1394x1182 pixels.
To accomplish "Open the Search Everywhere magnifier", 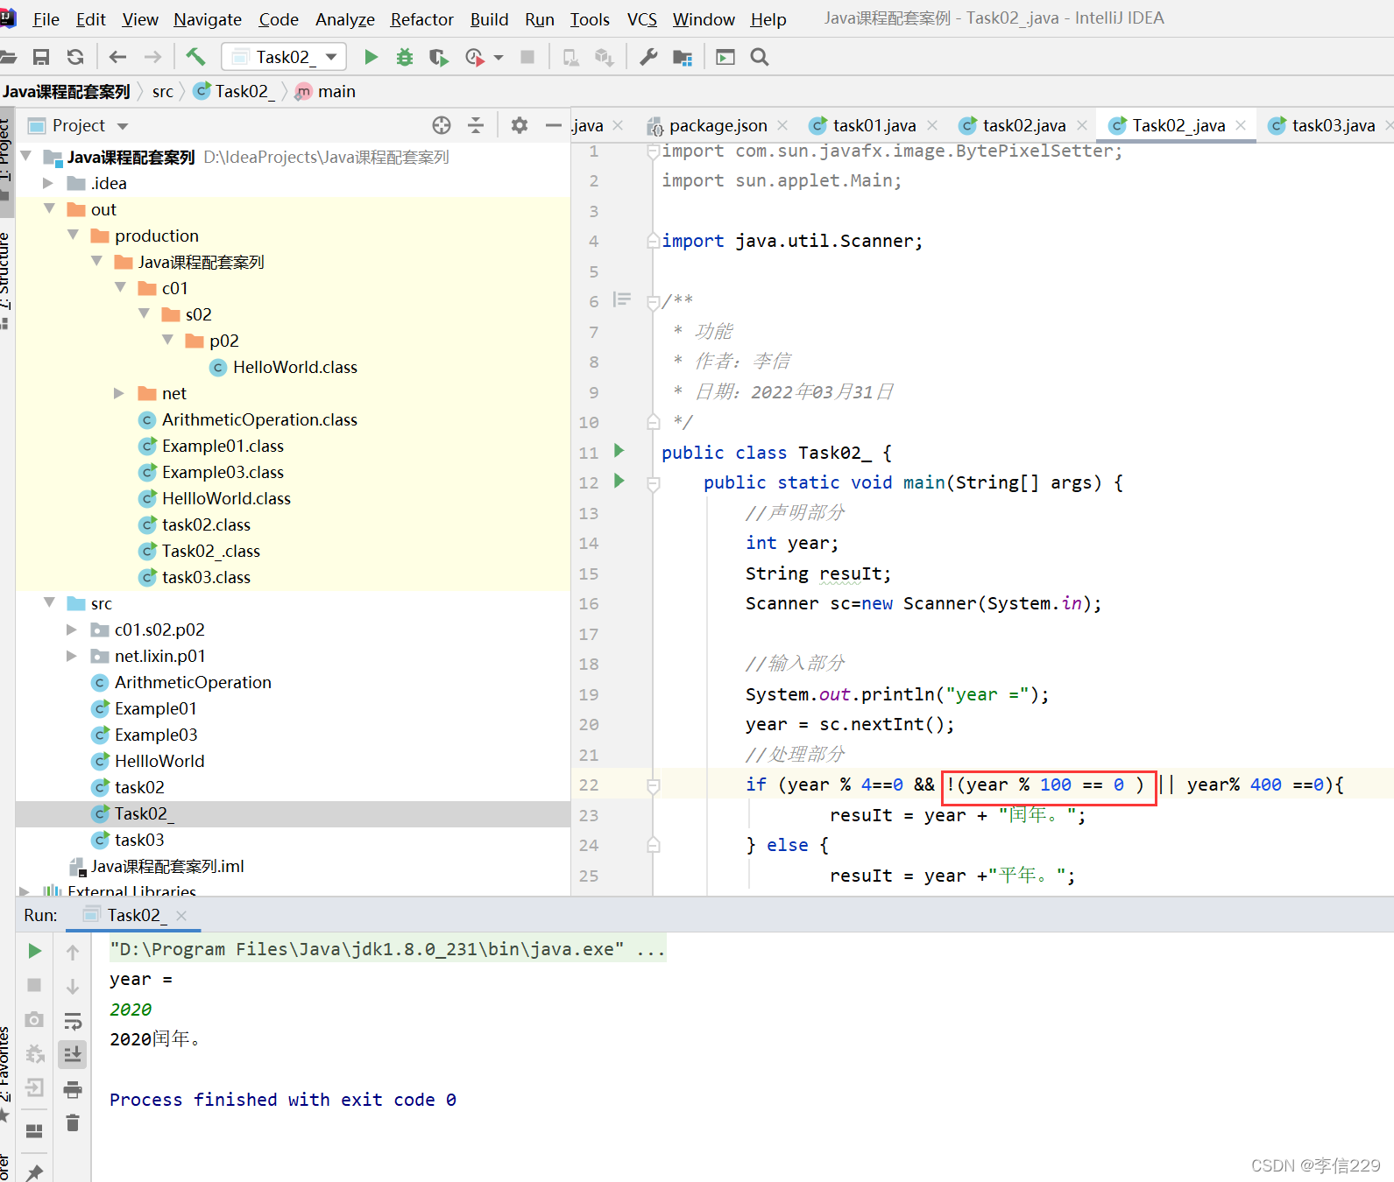I will point(760,57).
